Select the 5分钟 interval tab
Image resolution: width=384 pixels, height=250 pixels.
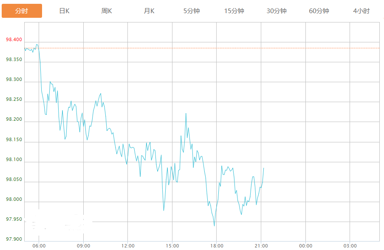[192, 11]
